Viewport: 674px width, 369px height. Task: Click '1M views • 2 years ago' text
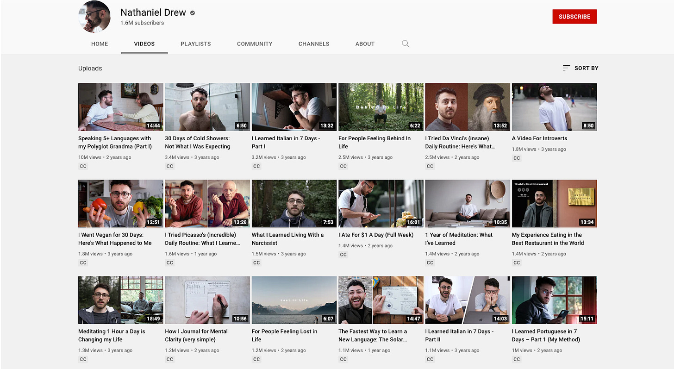[537, 350]
